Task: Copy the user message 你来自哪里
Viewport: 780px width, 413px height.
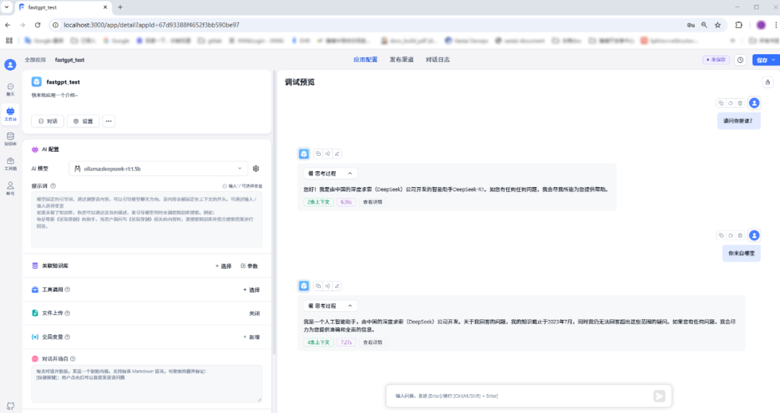Action: 721,235
